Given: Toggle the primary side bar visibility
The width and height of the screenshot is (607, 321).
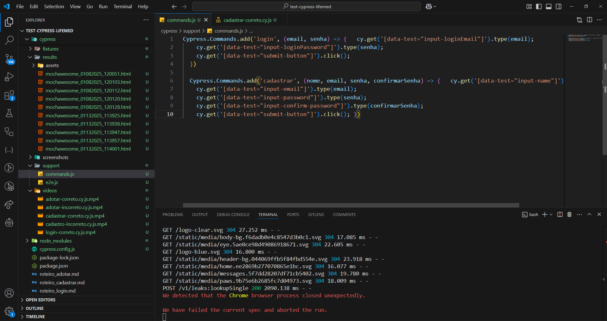Looking at the screenshot, I should [x=539, y=6].
